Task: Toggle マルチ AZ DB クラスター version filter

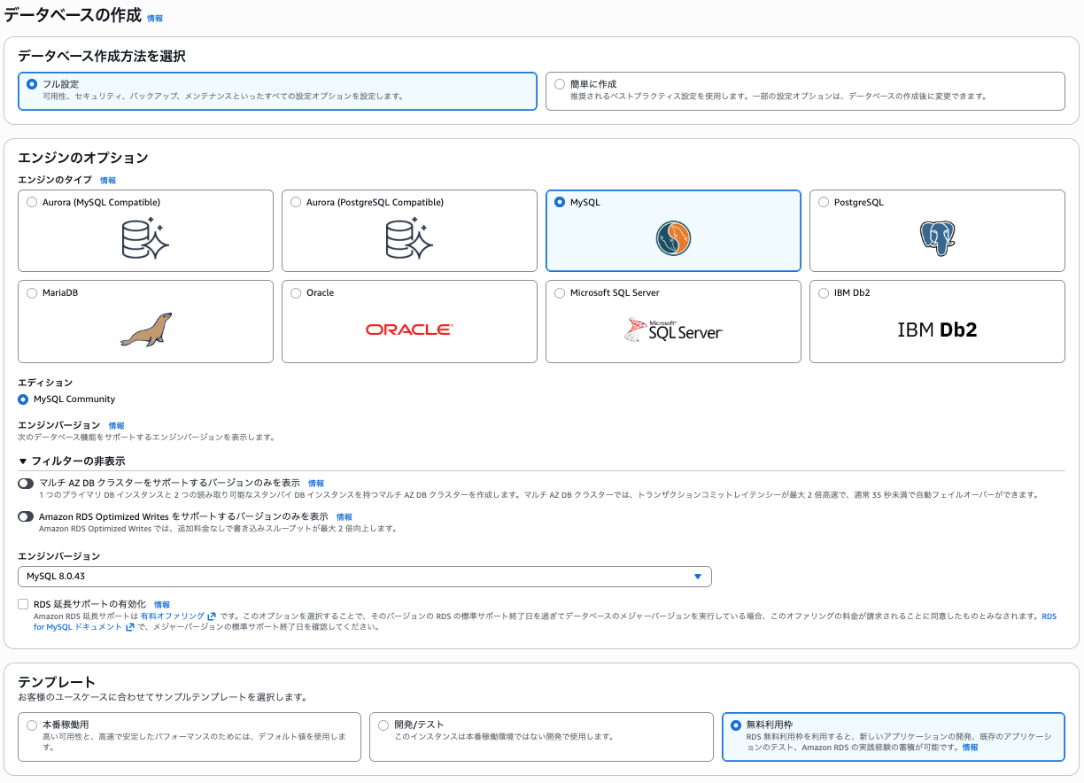Action: (26, 484)
